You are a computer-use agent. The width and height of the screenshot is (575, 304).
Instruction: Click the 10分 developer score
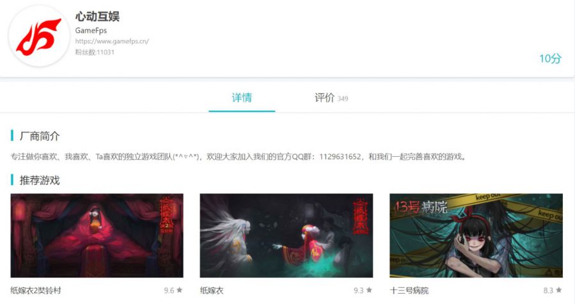point(550,58)
